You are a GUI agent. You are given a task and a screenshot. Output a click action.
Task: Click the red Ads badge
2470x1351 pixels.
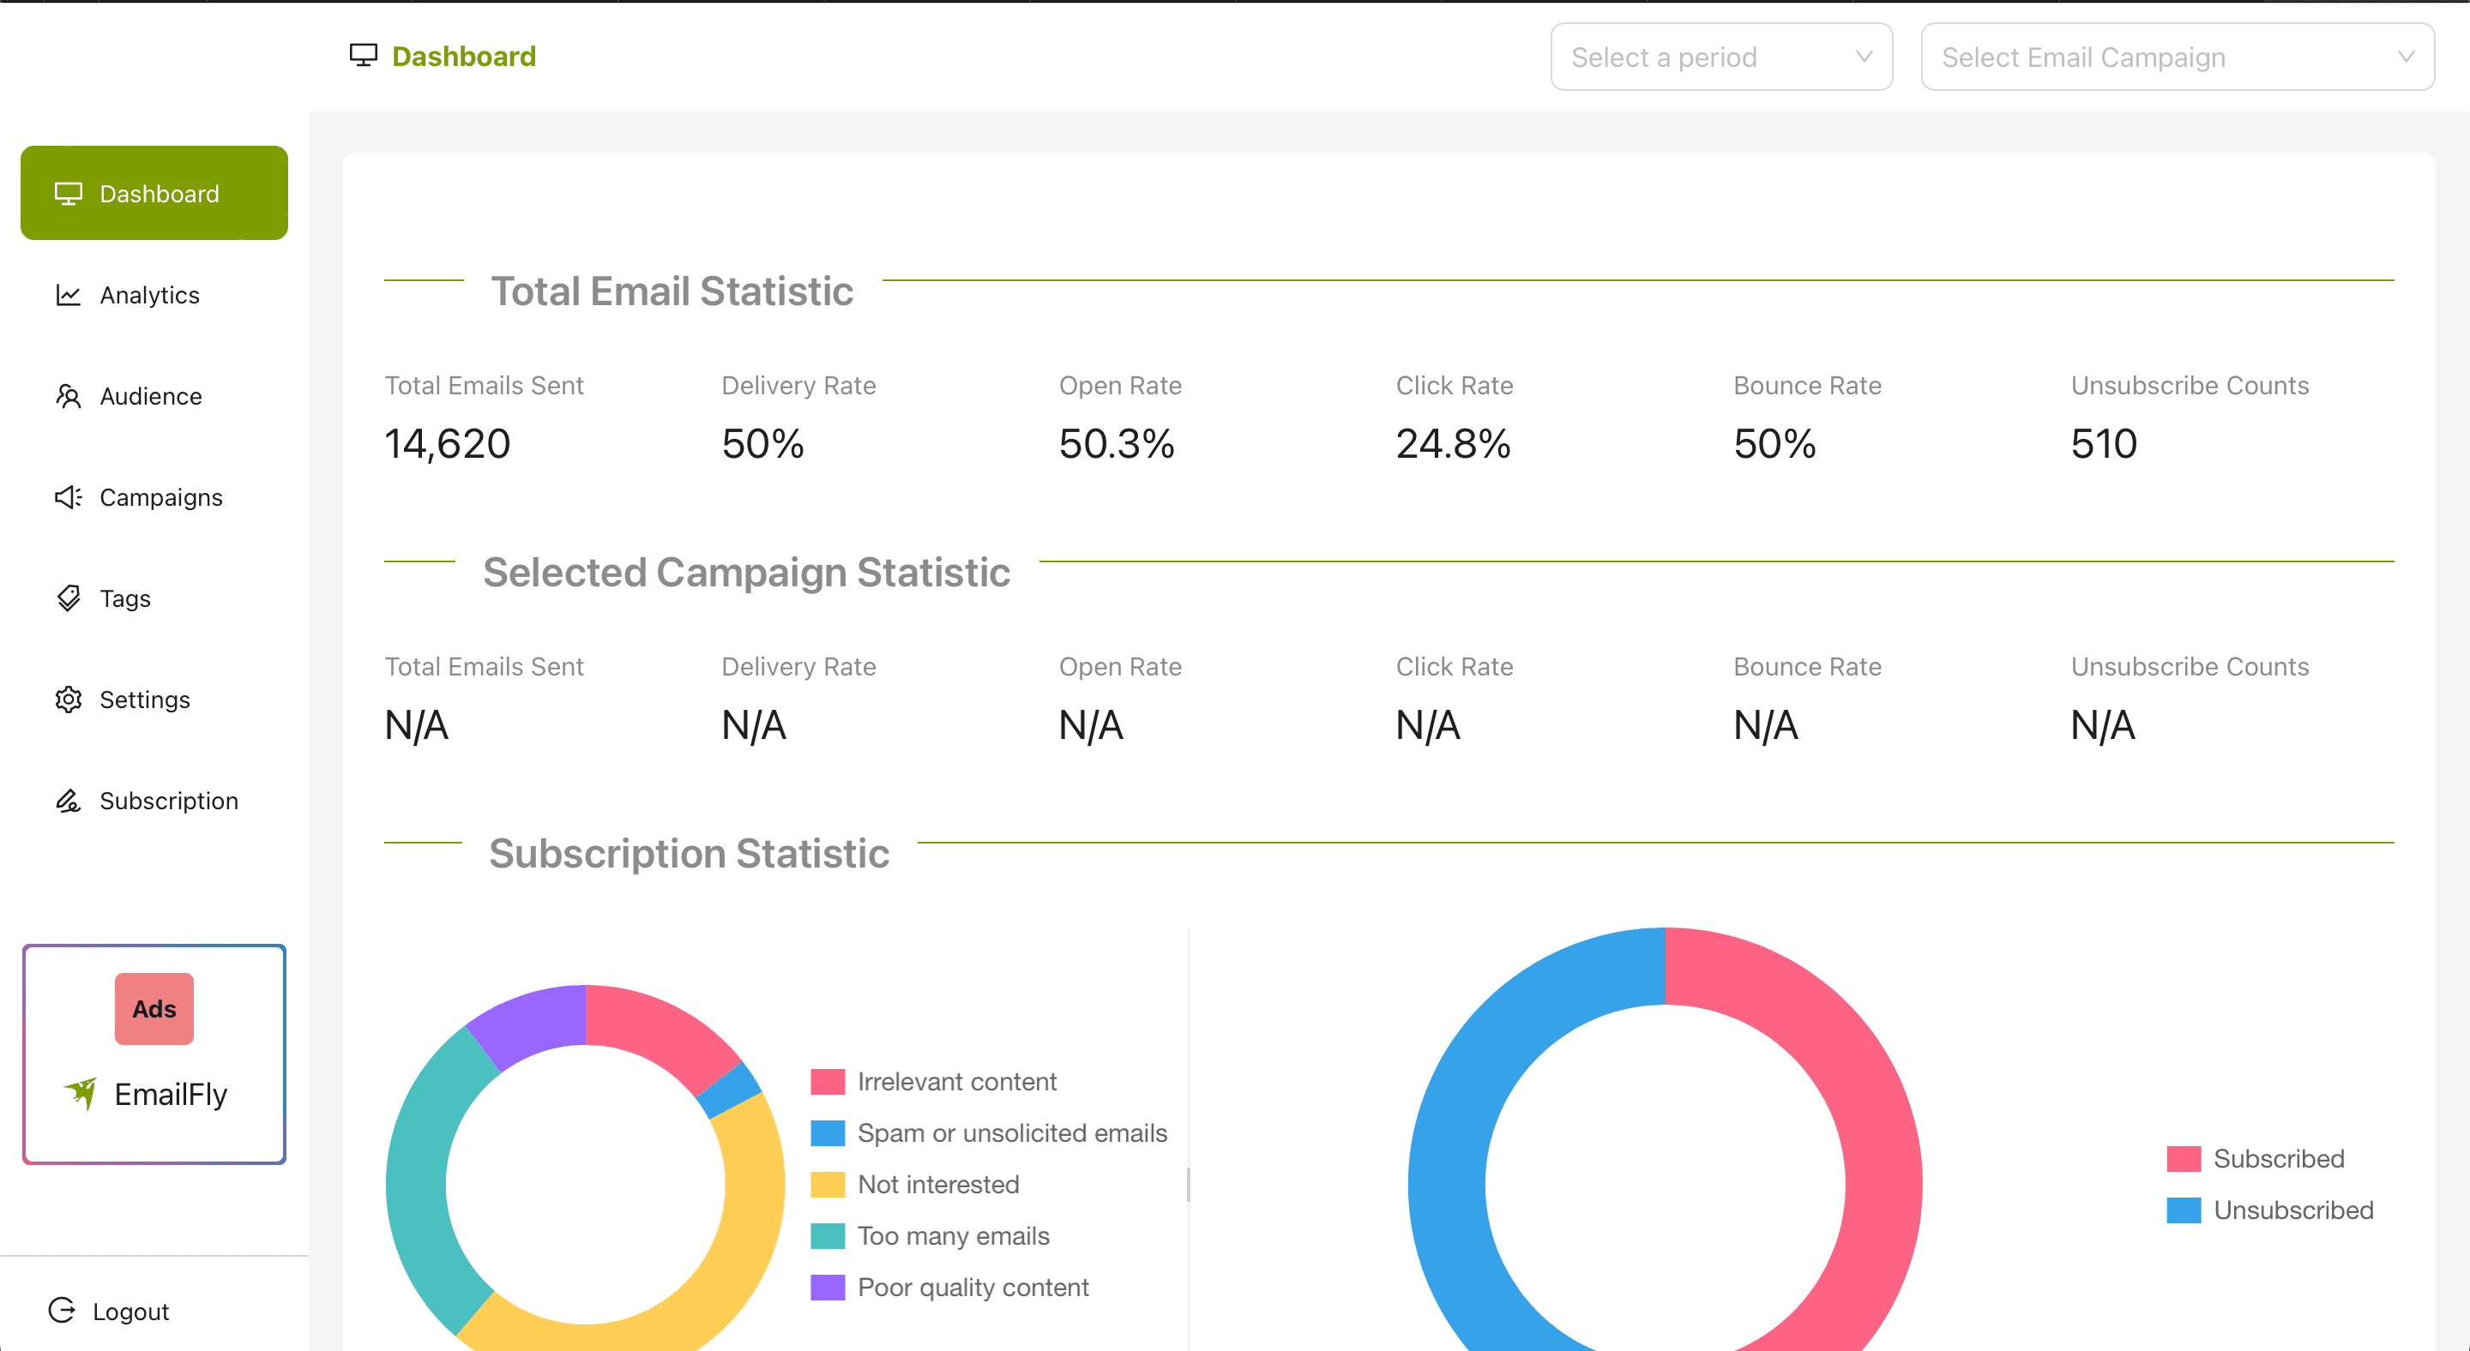(x=154, y=1009)
